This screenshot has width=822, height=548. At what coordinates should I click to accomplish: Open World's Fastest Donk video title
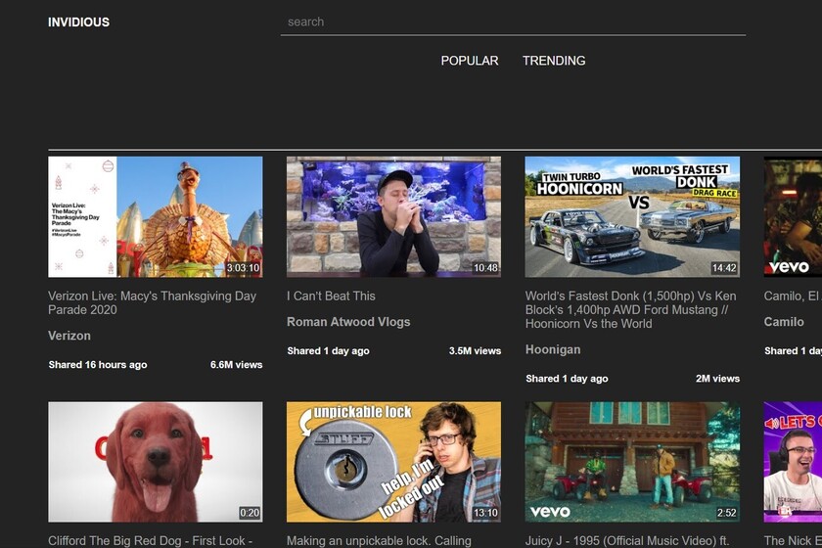[x=630, y=309]
